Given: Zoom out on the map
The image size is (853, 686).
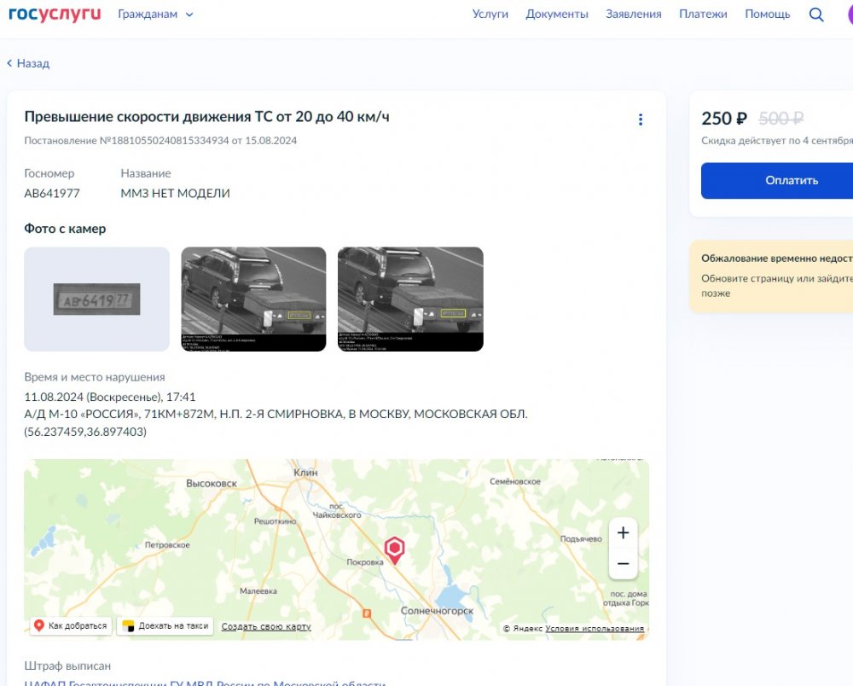Looking at the screenshot, I should (x=623, y=564).
